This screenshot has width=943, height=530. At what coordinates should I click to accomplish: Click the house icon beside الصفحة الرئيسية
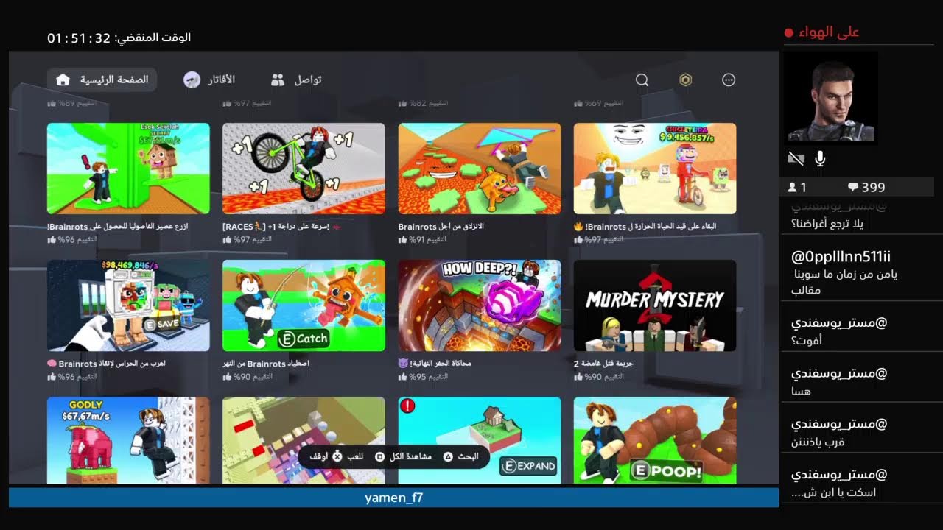coord(63,79)
